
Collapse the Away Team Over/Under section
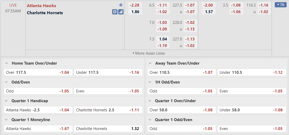click(x=150, y=63)
